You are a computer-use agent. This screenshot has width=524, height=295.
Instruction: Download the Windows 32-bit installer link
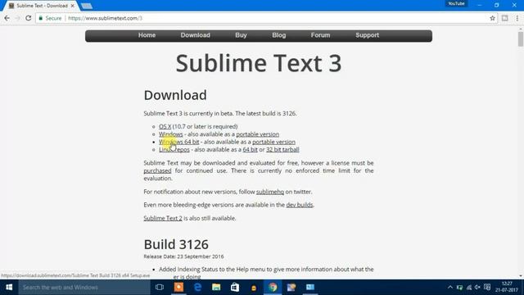pos(171,134)
